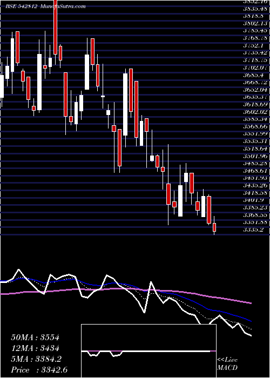Click the 3818.8 price axis label
This screenshot has width=270, height=378.
[253, 16]
